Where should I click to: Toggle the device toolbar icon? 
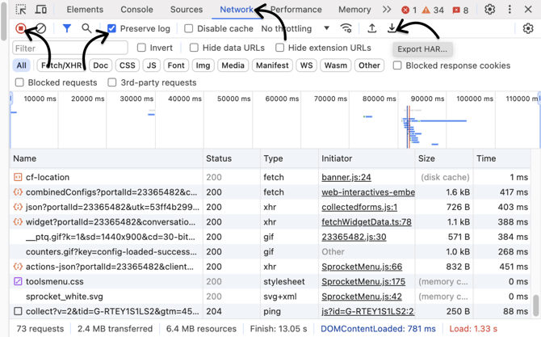point(40,10)
